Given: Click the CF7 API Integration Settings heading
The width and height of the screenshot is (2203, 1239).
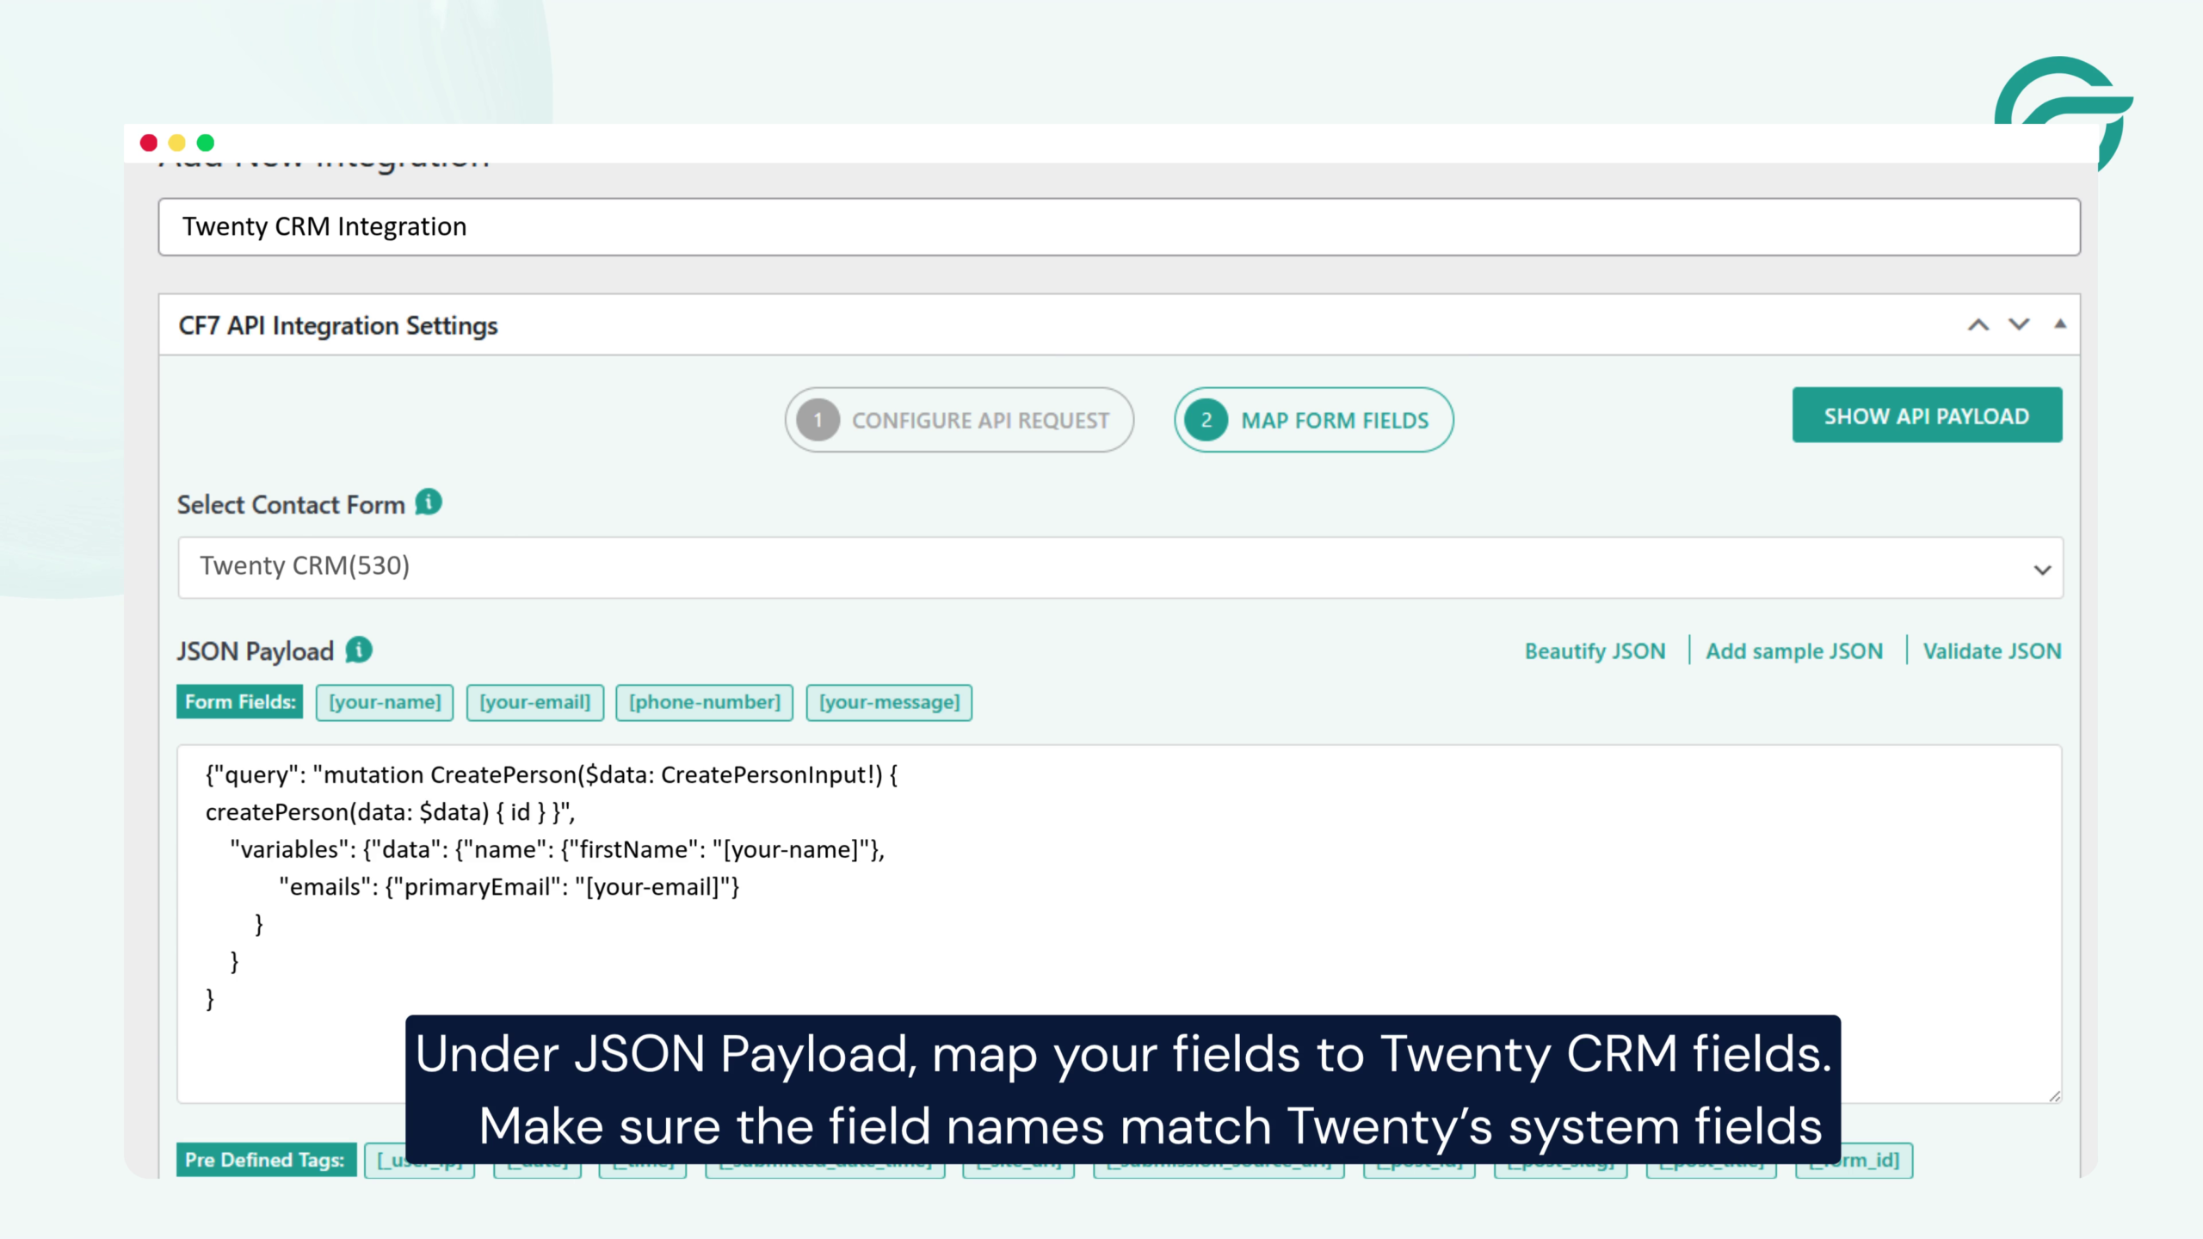Looking at the screenshot, I should tap(338, 326).
